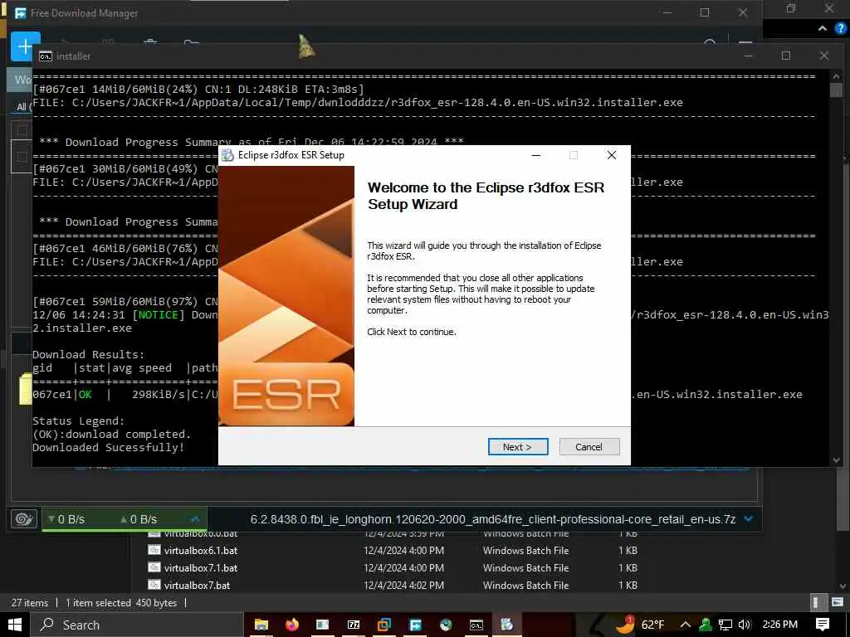This screenshot has height=637, width=850.
Task: Open the green user tray icon
Action: tap(706, 625)
